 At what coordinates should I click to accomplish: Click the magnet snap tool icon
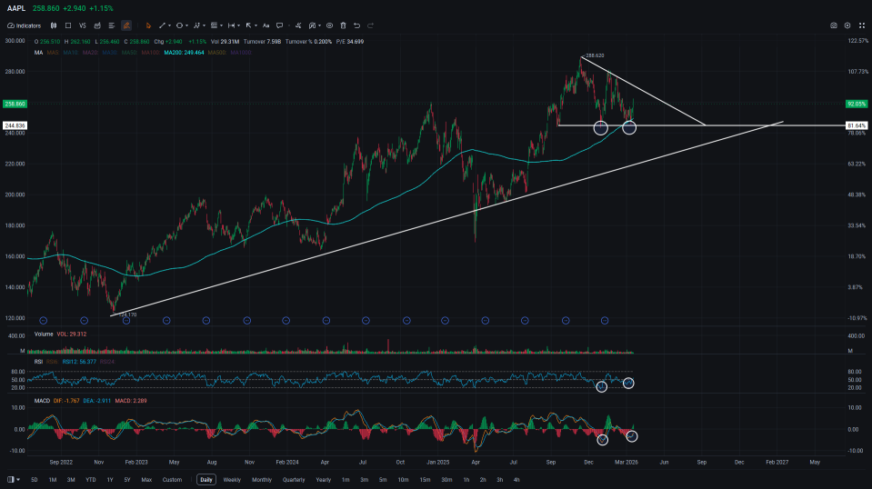coord(312,25)
